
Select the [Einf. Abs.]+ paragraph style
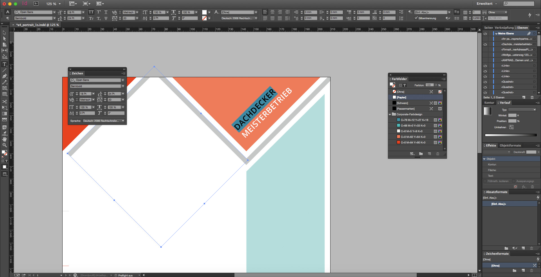click(498, 204)
